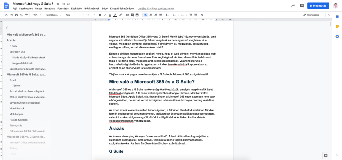Viewport: 342px width, 160px height.
Task: Open the Beszúrás menu
Action: click(x=50, y=9)
